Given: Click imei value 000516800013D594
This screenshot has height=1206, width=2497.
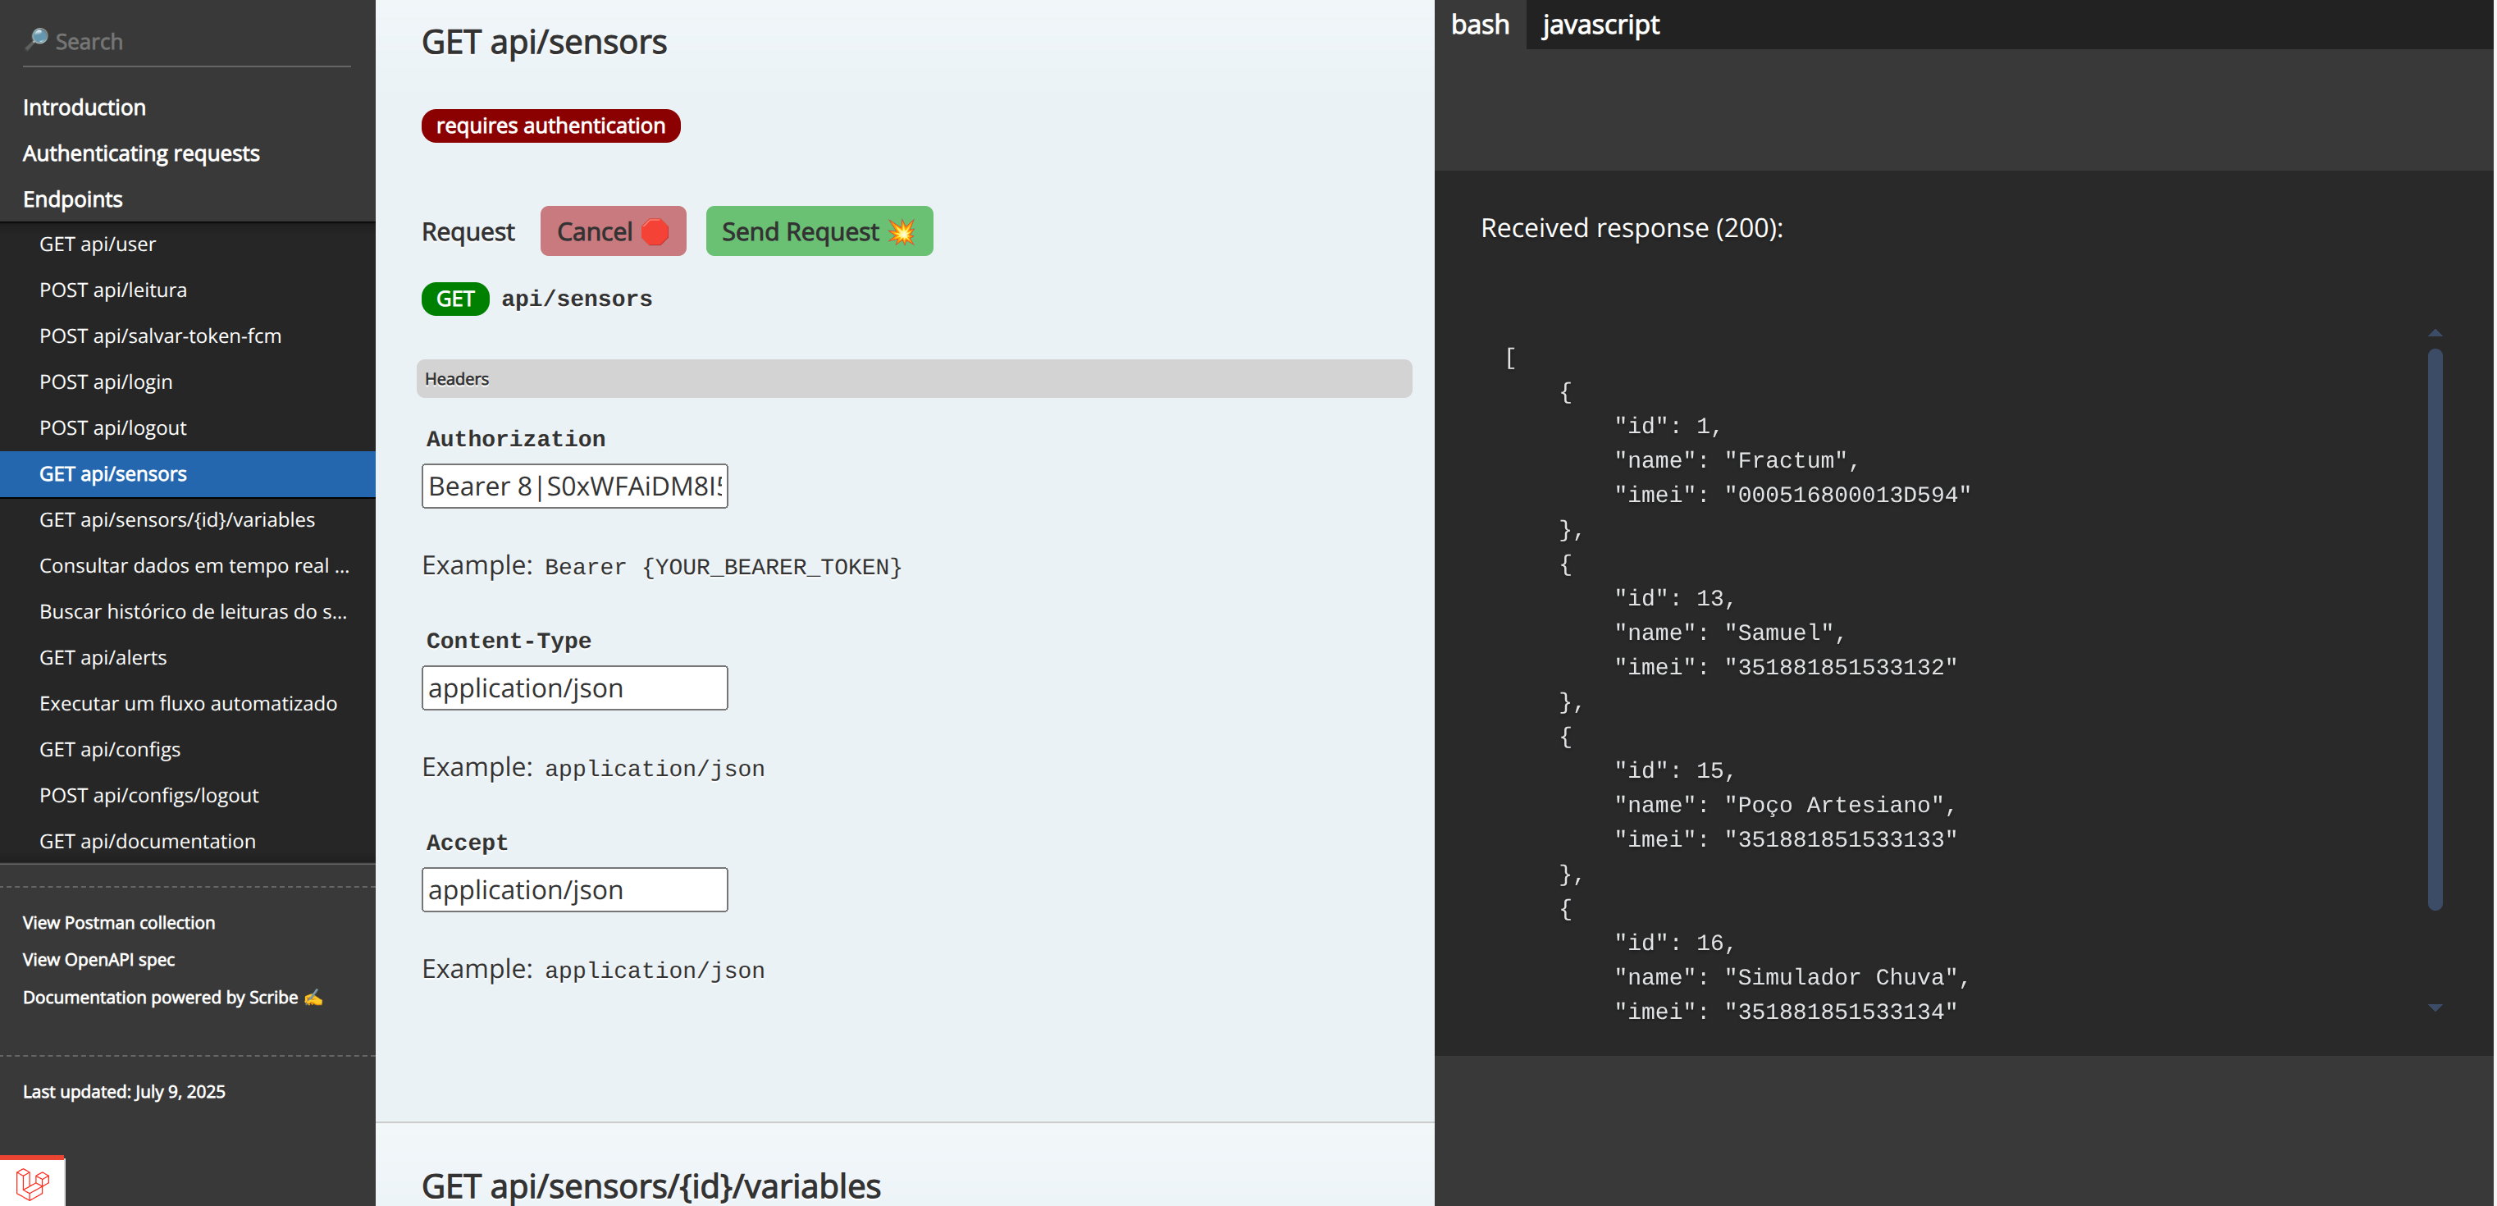Looking at the screenshot, I should 1847,496.
